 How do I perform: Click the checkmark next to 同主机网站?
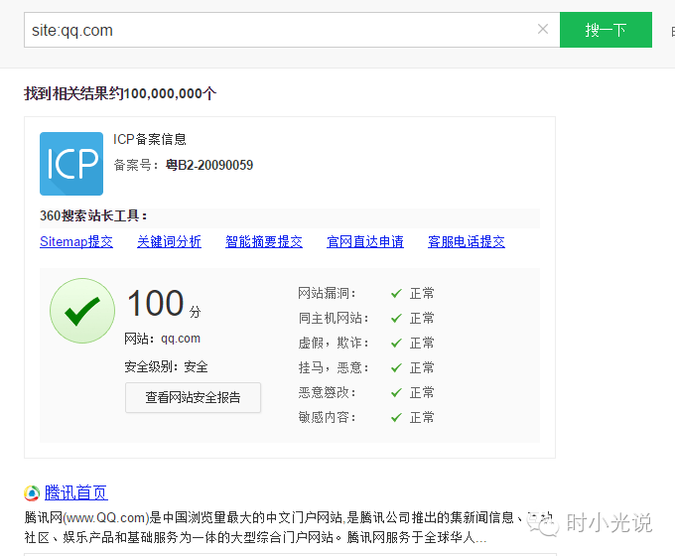click(x=396, y=319)
